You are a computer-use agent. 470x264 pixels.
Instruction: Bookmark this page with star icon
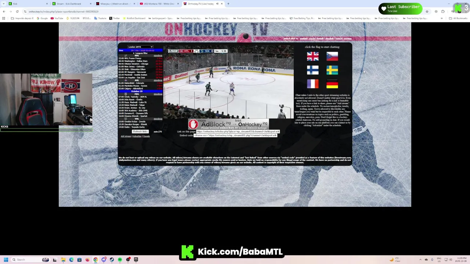tap(427, 11)
